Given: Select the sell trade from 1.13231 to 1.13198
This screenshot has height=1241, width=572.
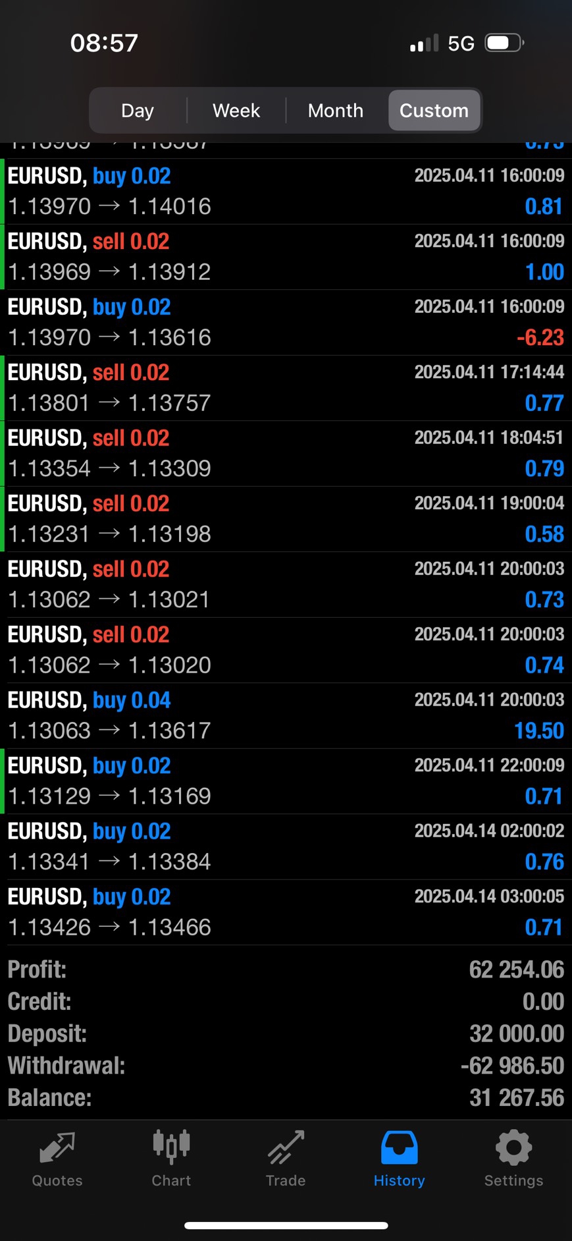Looking at the screenshot, I should point(286,519).
